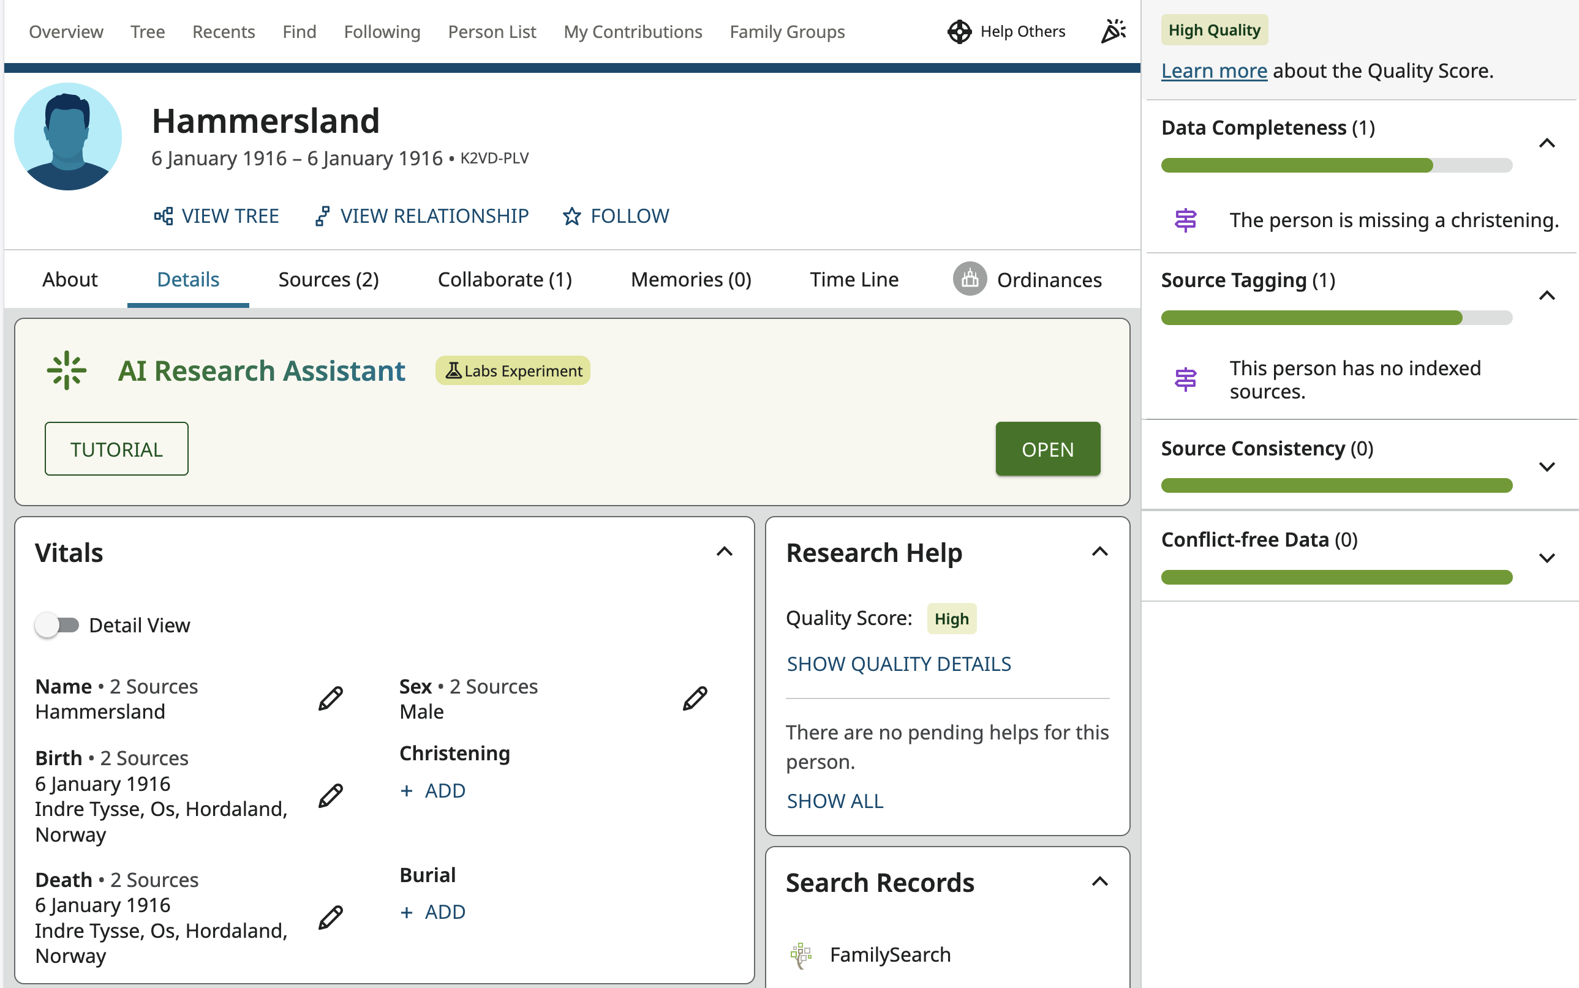The width and height of the screenshot is (1579, 988).
Task: Click the Death edit pencil icon
Action: [x=330, y=918]
